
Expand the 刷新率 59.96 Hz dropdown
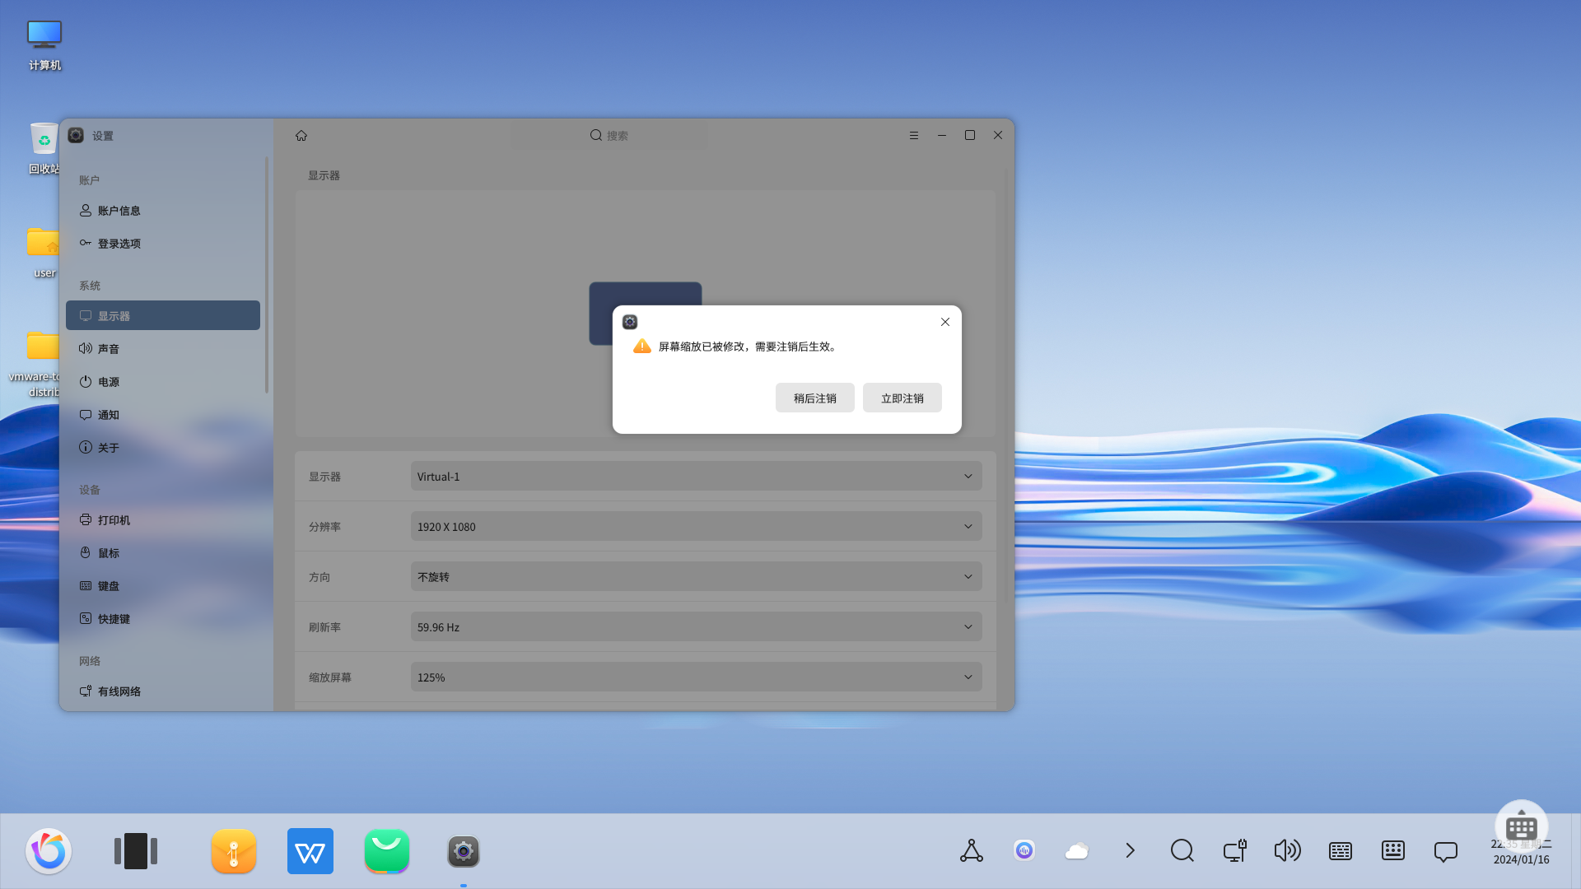696,626
